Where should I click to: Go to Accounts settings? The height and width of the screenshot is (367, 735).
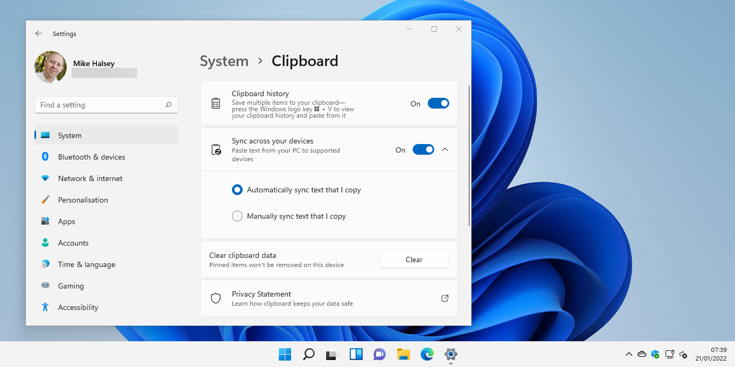pyautogui.click(x=73, y=243)
